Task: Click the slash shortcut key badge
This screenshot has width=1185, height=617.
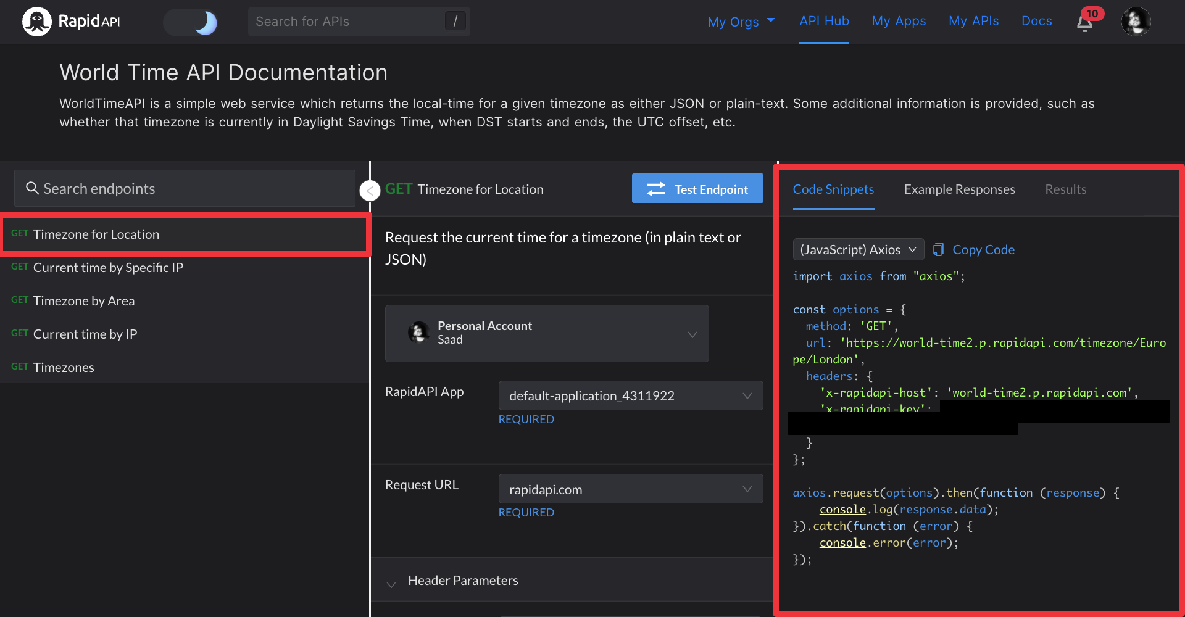Action: pyautogui.click(x=455, y=21)
